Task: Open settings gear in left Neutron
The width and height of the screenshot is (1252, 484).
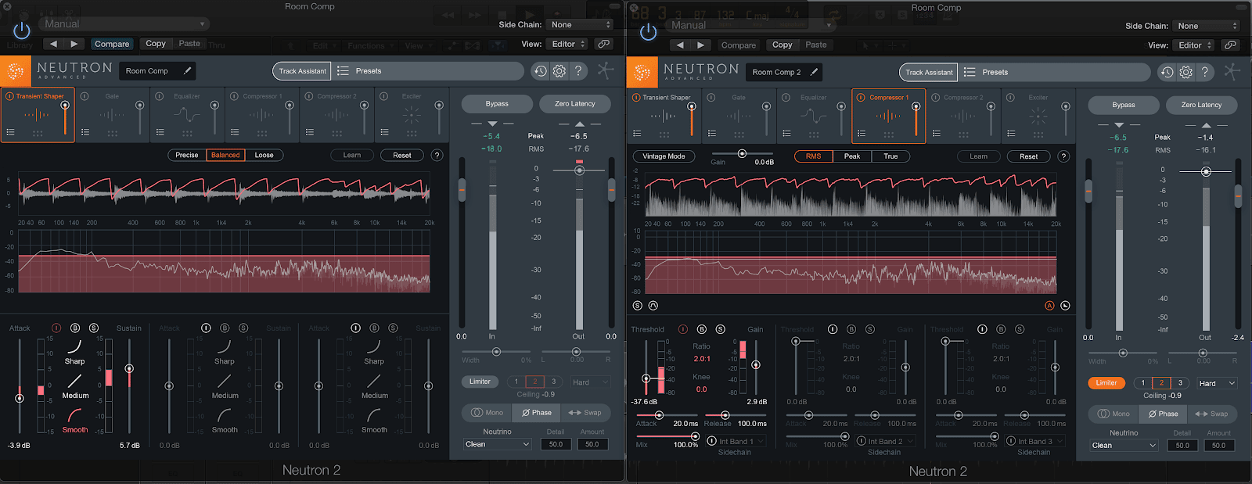Action: [559, 71]
